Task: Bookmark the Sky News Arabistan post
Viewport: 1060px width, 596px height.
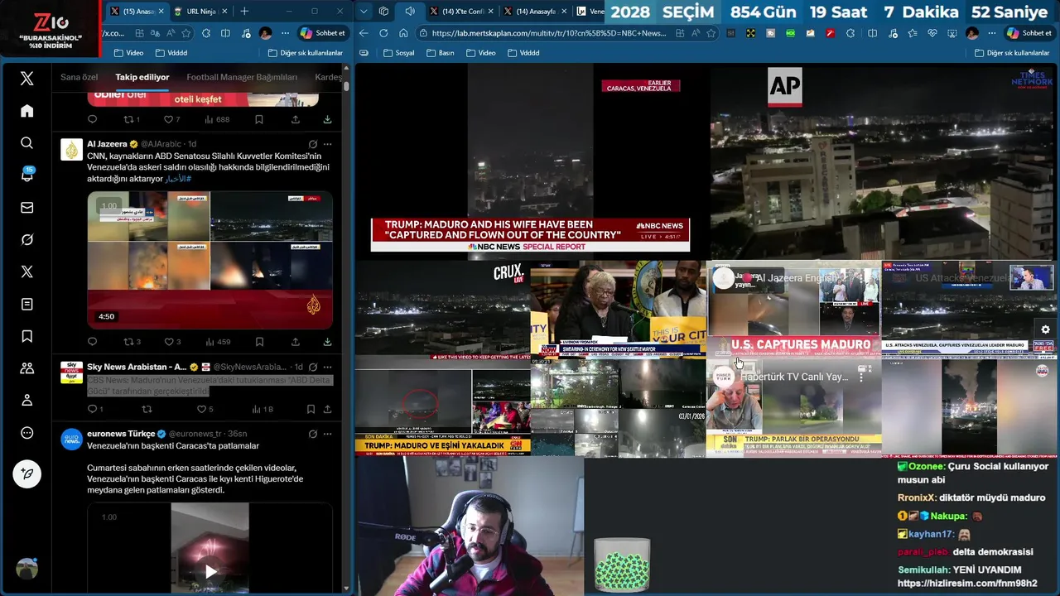Action: pos(311,409)
